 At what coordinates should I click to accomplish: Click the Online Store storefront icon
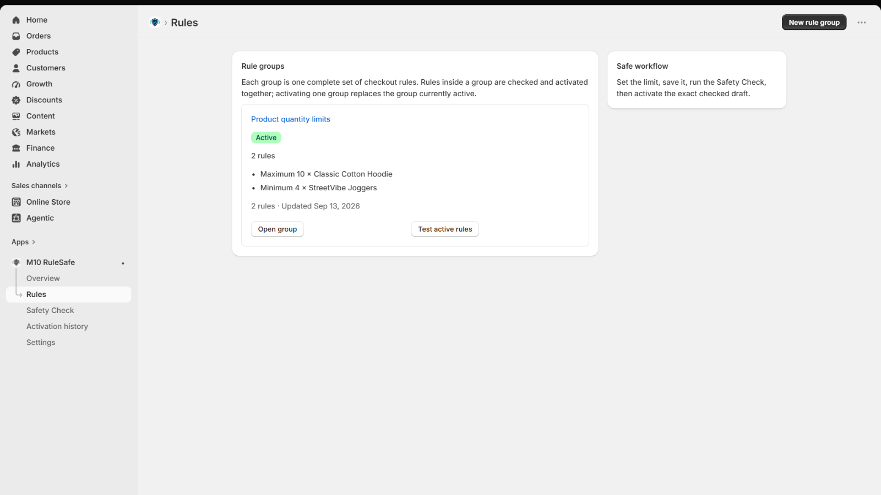(x=16, y=202)
